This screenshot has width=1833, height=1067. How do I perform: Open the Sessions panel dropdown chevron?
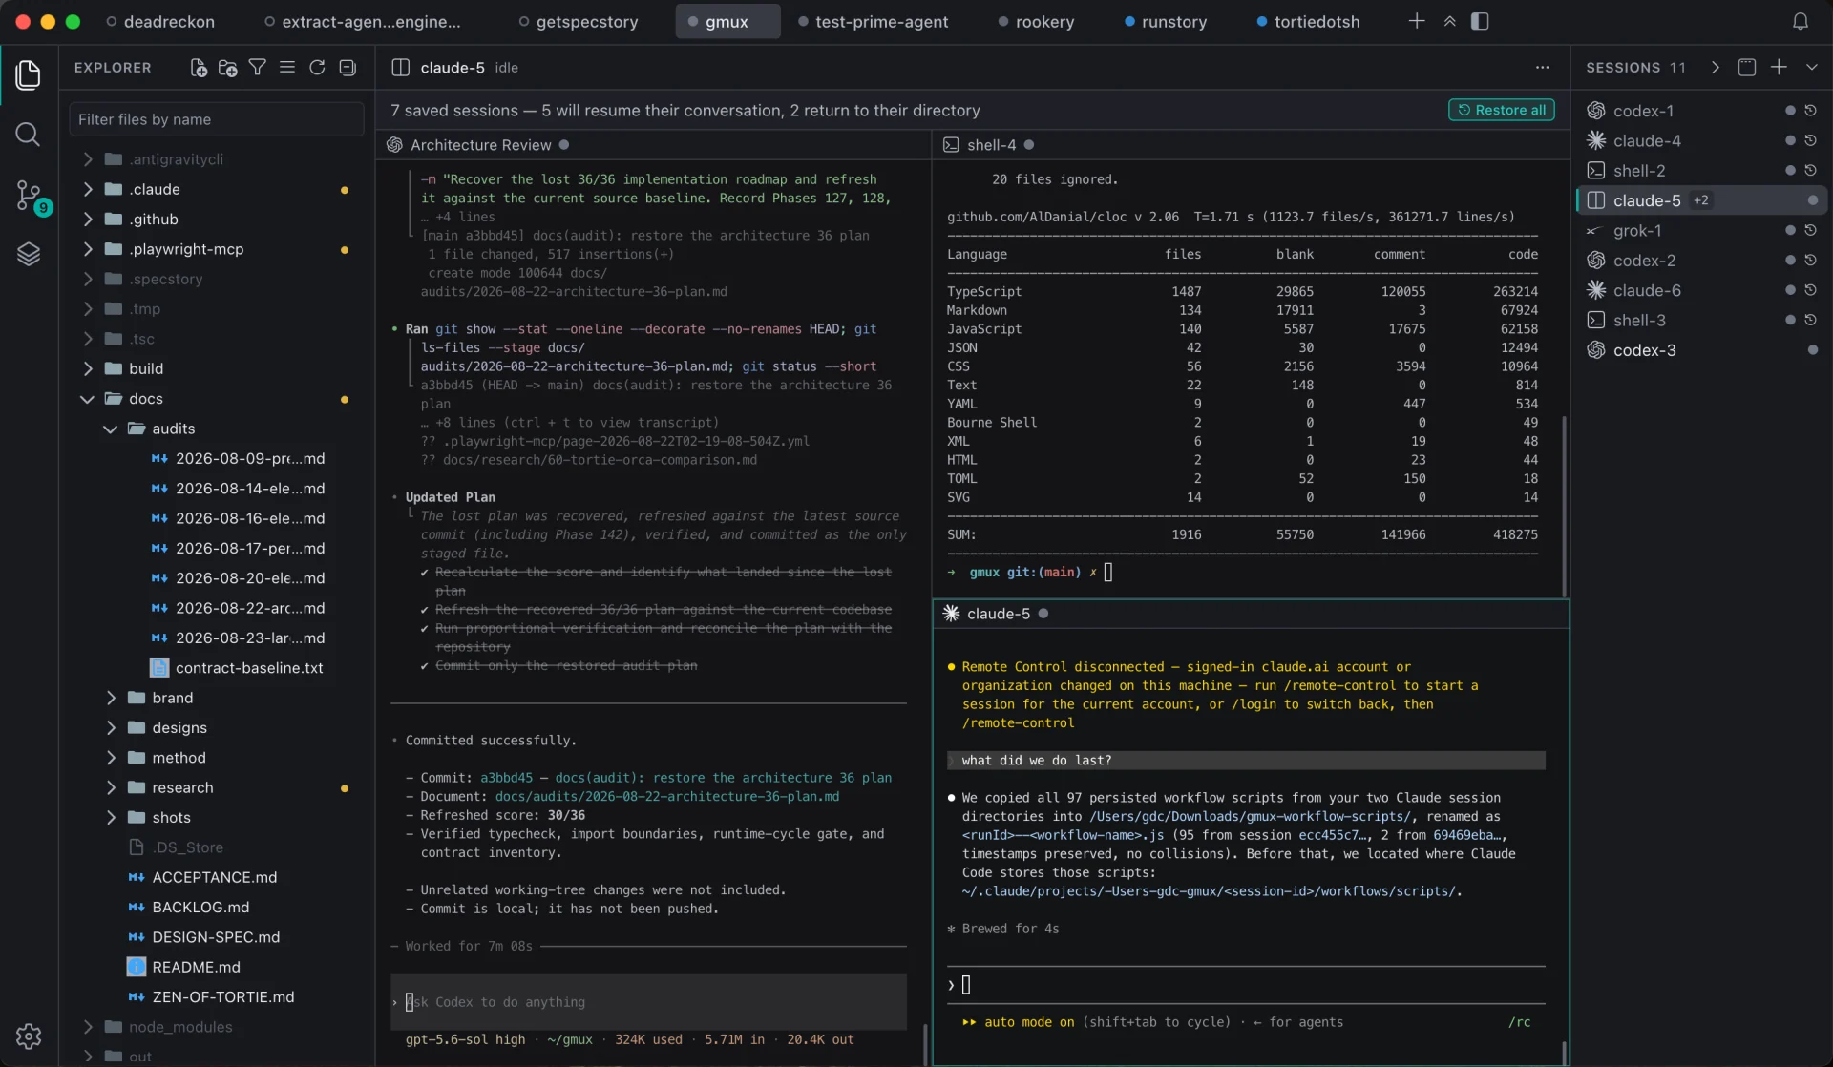pyautogui.click(x=1811, y=68)
